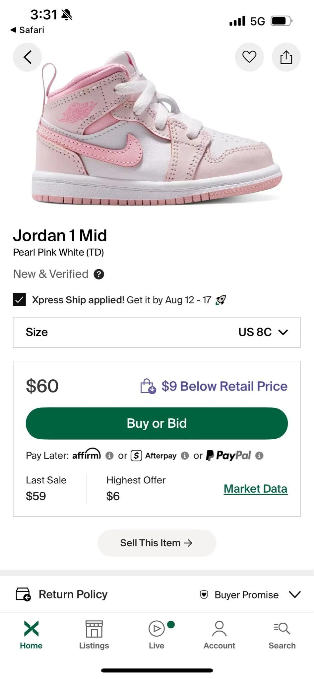The width and height of the screenshot is (314, 679).
Task: Return to Safari from status bar
Action: (x=27, y=30)
